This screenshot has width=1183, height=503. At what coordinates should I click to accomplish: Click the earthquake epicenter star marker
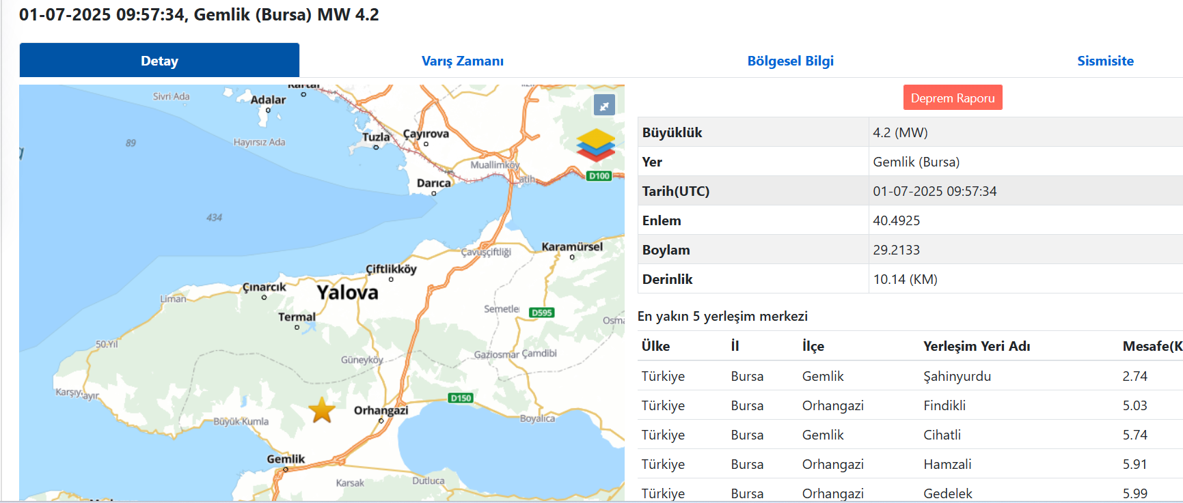click(x=322, y=411)
